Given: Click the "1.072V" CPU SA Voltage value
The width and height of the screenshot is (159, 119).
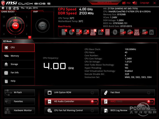Looking at the screenshot, I should 128,62.
